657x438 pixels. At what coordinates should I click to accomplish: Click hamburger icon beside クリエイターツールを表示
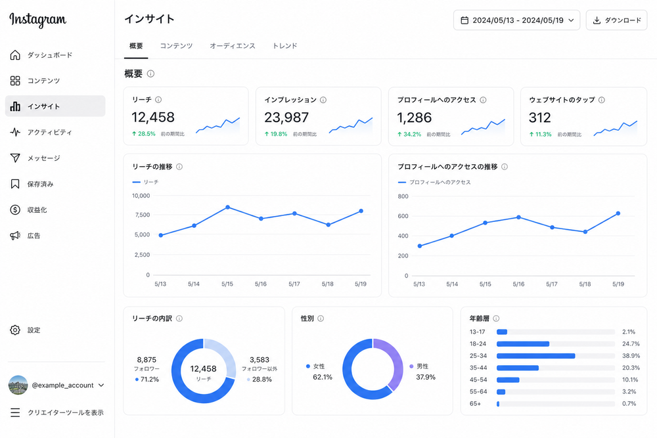[15, 412]
